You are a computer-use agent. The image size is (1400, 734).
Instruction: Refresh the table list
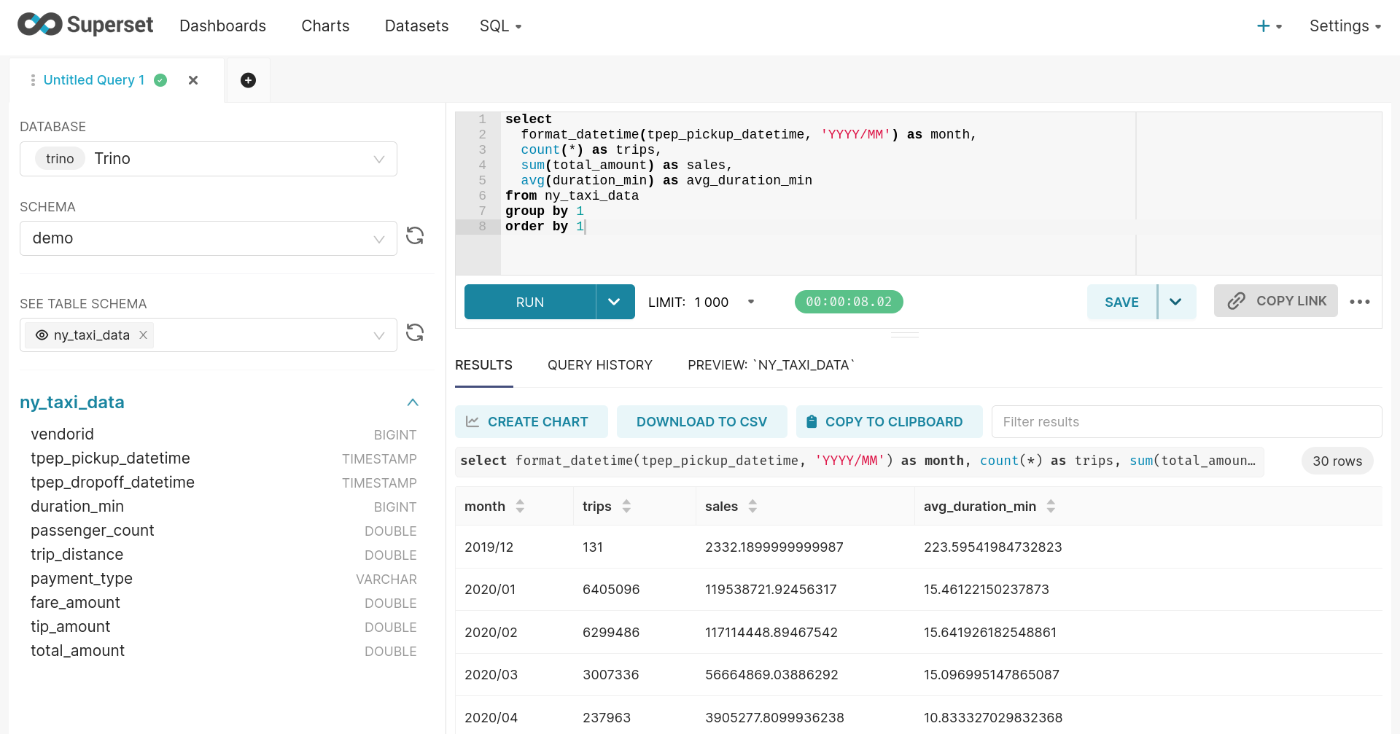[415, 332]
